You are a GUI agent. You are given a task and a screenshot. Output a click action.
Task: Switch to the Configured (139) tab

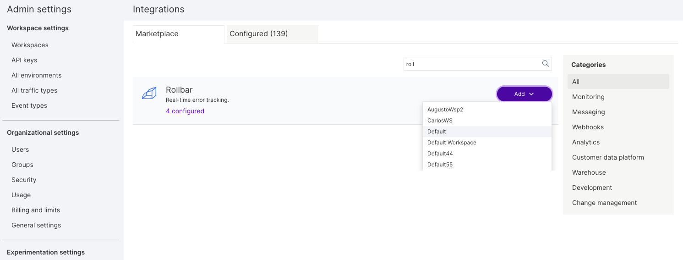click(x=258, y=34)
